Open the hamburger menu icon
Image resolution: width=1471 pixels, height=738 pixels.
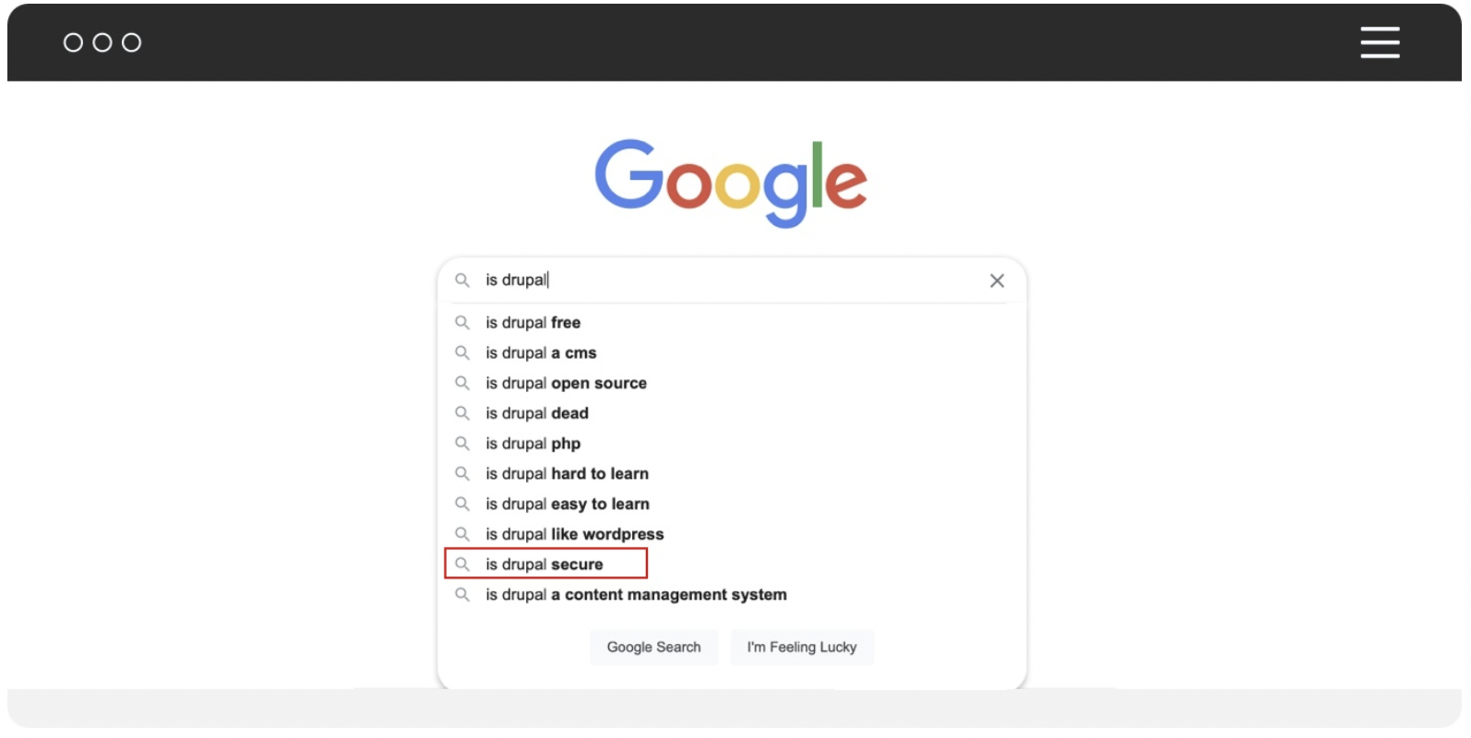tap(1379, 42)
